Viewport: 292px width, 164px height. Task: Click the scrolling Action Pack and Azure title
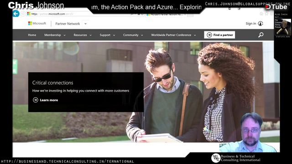click(x=146, y=7)
